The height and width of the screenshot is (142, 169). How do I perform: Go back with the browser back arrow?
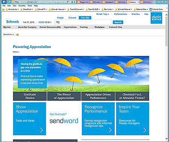pos(4,2)
